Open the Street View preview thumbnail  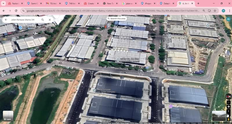point(219,116)
